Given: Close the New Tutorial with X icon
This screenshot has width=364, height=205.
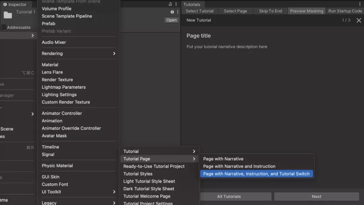Looking at the screenshot, I should click(x=359, y=20).
